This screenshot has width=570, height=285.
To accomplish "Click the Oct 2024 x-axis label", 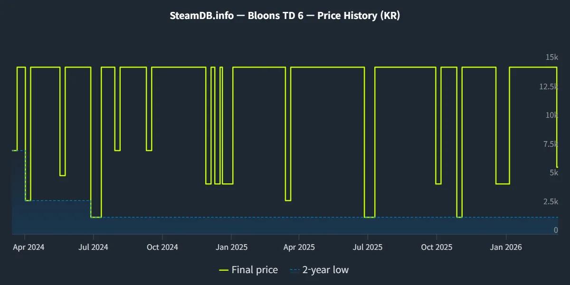I will tap(162, 247).
